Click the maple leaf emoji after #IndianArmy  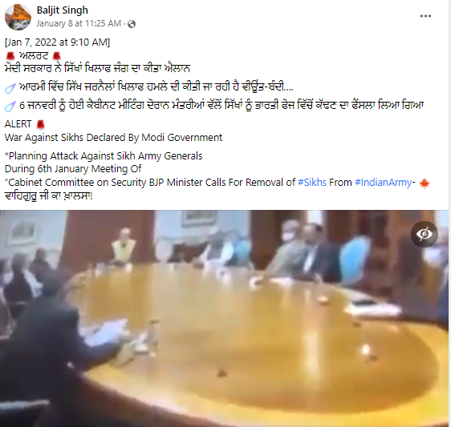(x=425, y=183)
